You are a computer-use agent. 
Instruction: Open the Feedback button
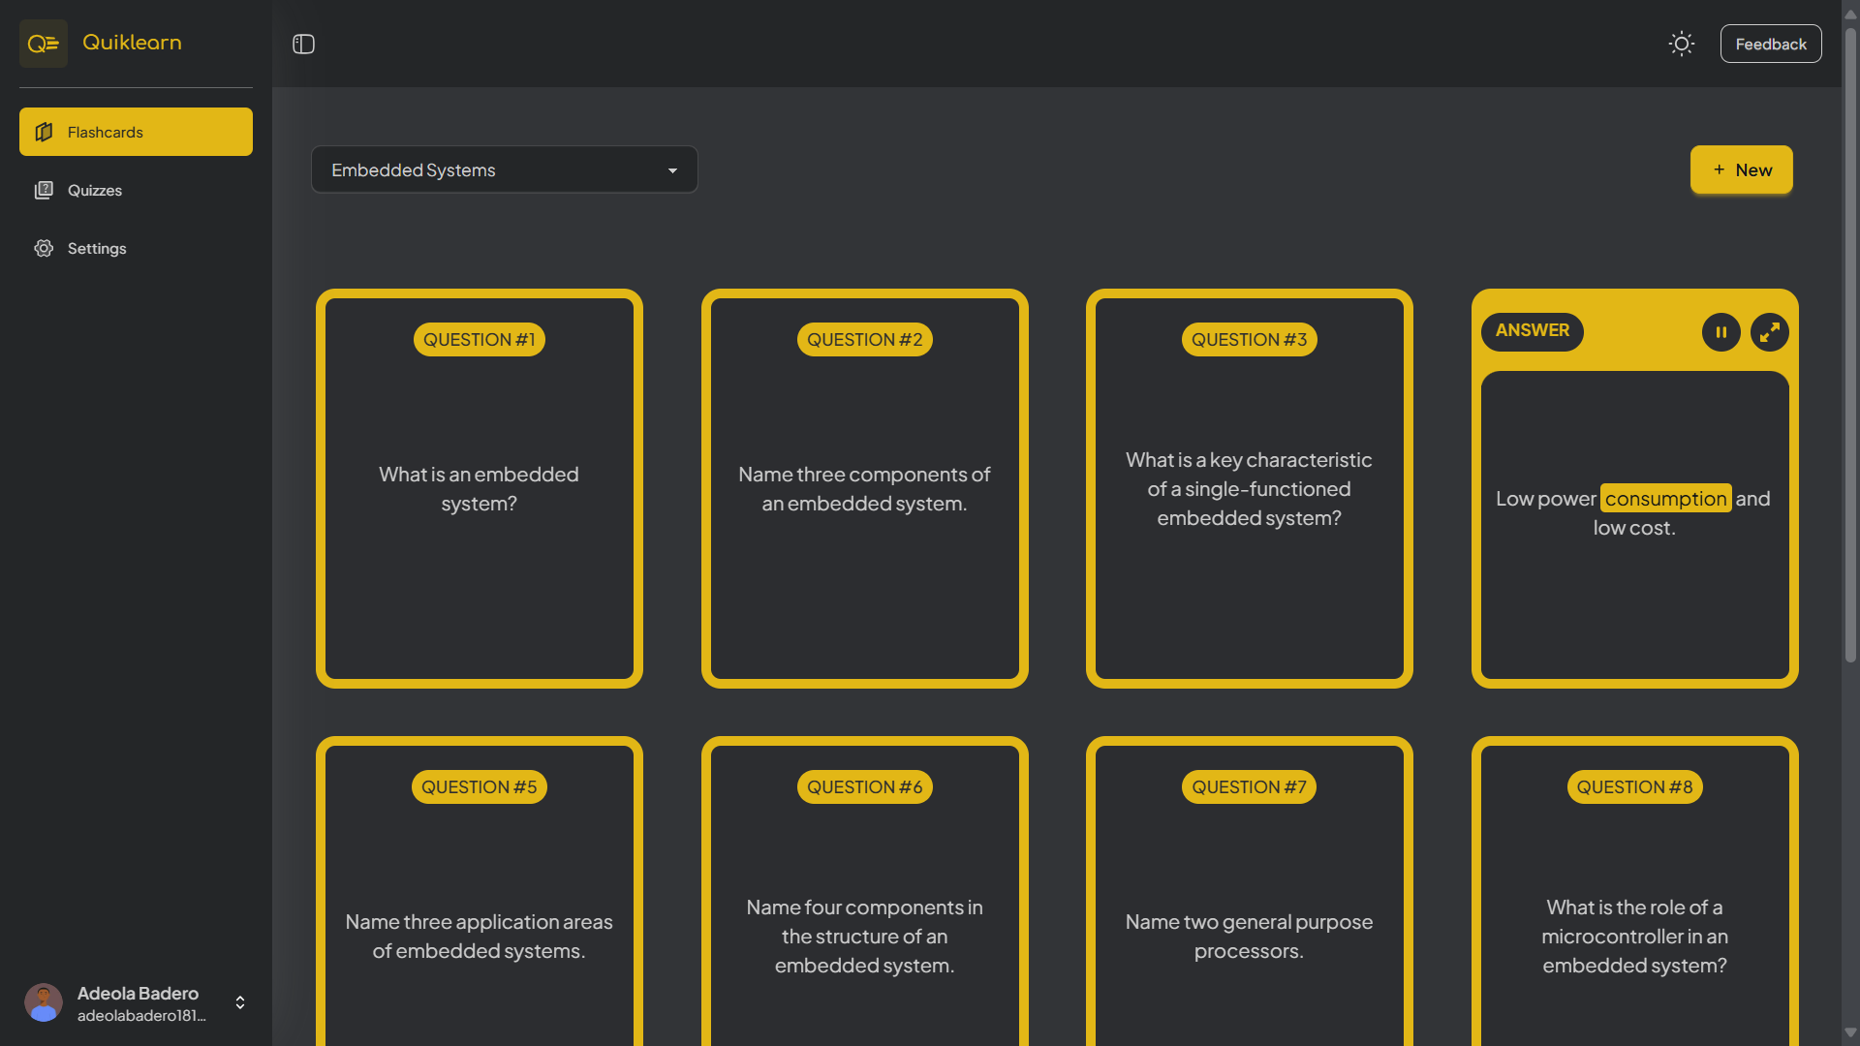[x=1771, y=44]
